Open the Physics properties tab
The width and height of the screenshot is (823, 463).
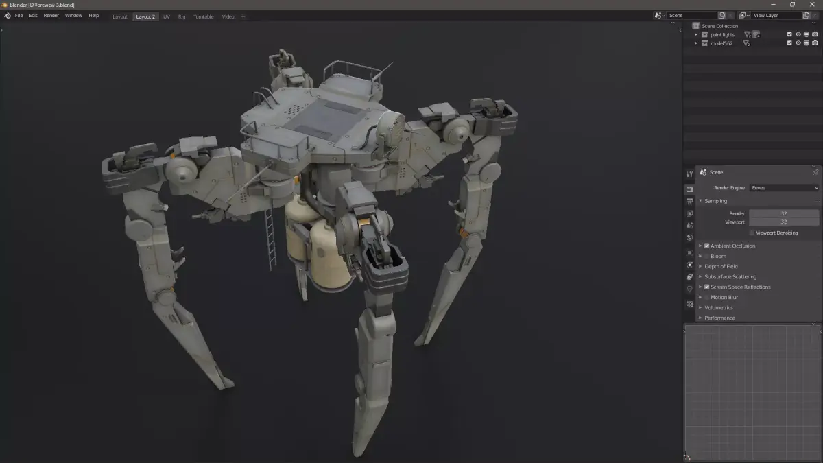tap(690, 265)
